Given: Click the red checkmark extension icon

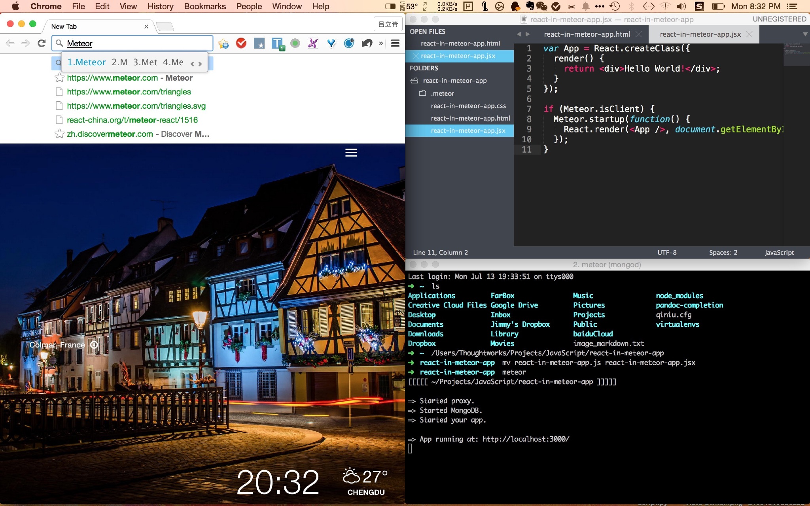Looking at the screenshot, I should pyautogui.click(x=241, y=43).
